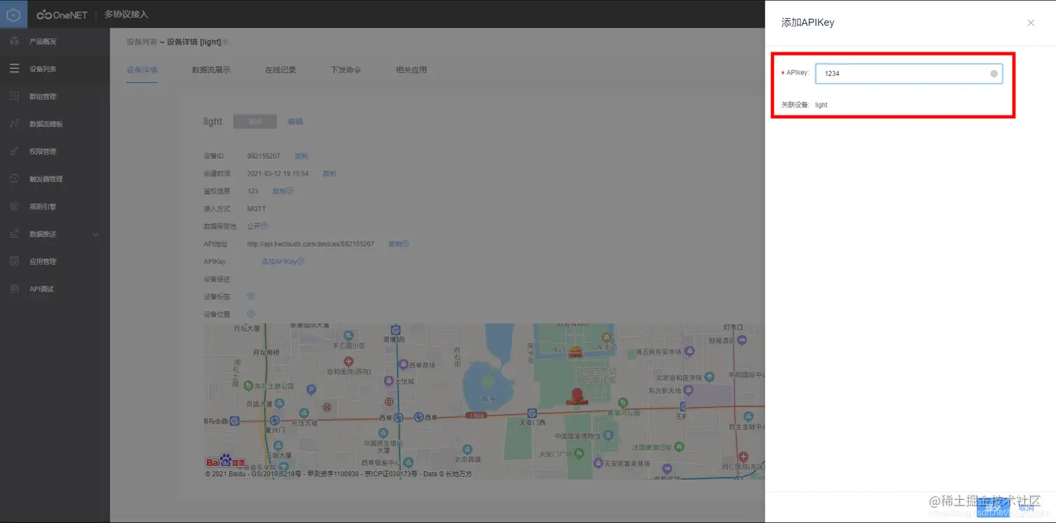The width and height of the screenshot is (1056, 523).
Task: Switch to the 相关应用 tab
Action: (x=411, y=70)
